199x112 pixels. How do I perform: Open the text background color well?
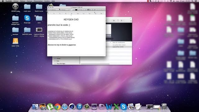pos(79,10)
